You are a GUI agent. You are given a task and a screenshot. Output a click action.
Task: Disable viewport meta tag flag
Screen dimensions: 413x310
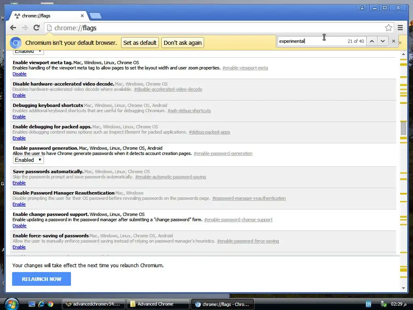[19, 74]
